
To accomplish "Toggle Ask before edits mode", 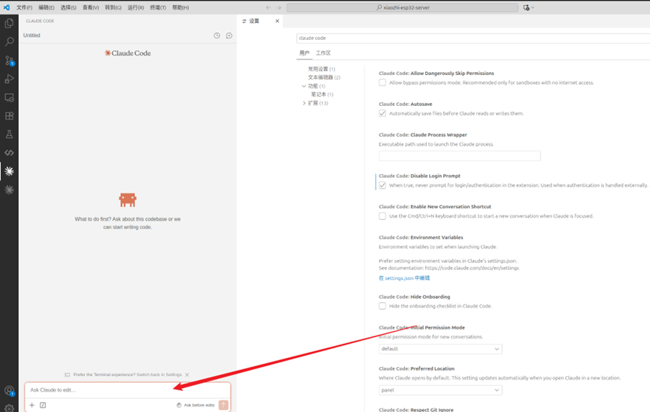I will [195, 405].
